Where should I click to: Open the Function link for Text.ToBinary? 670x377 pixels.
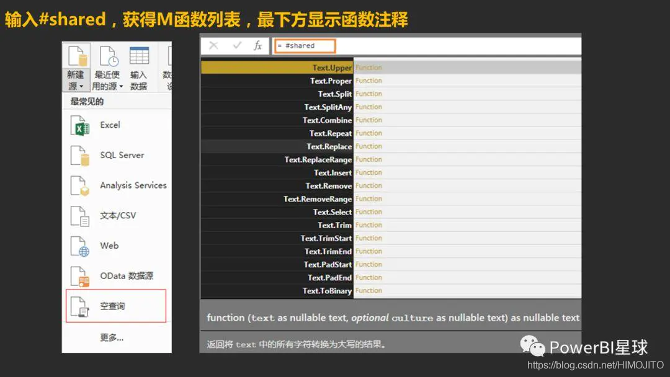coord(368,291)
